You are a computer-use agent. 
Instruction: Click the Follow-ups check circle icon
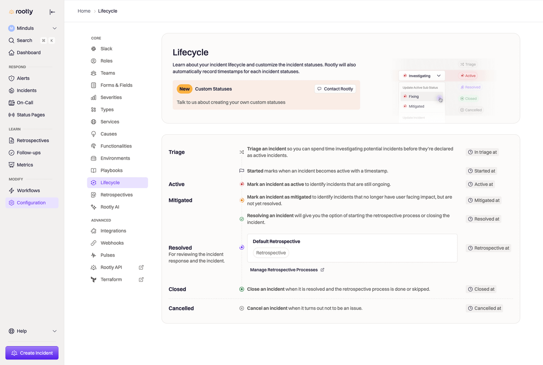[x=12, y=153]
